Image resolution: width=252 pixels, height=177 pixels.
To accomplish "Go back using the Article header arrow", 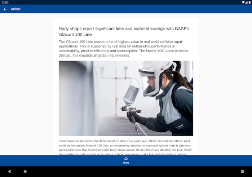I will (x=5, y=9).
